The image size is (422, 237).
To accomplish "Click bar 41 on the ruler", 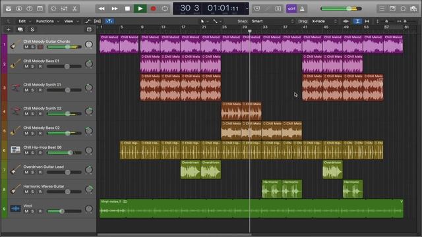I will click(x=305, y=27).
